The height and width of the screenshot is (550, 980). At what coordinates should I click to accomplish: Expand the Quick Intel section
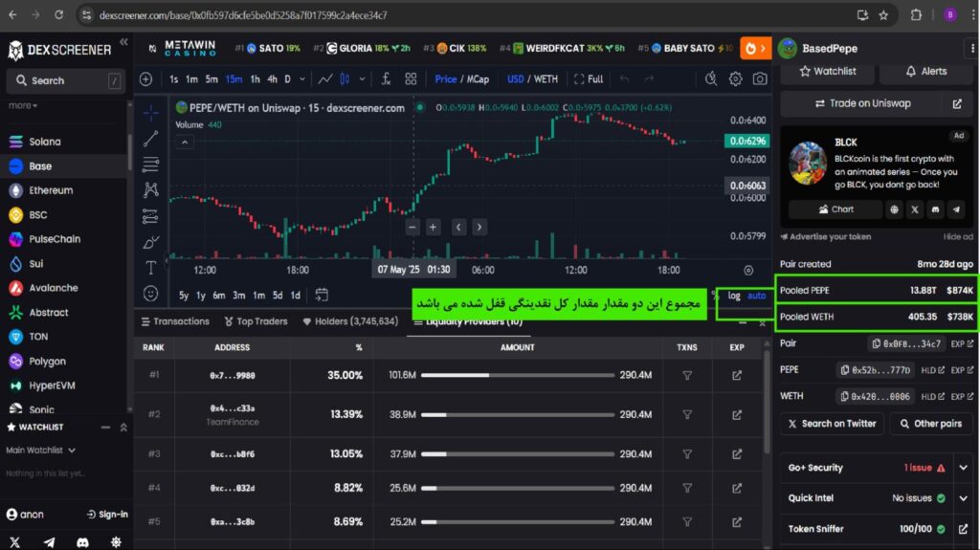pos(963,498)
